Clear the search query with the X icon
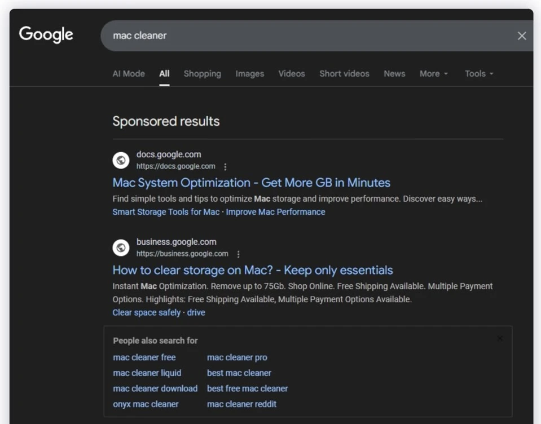 click(x=521, y=36)
